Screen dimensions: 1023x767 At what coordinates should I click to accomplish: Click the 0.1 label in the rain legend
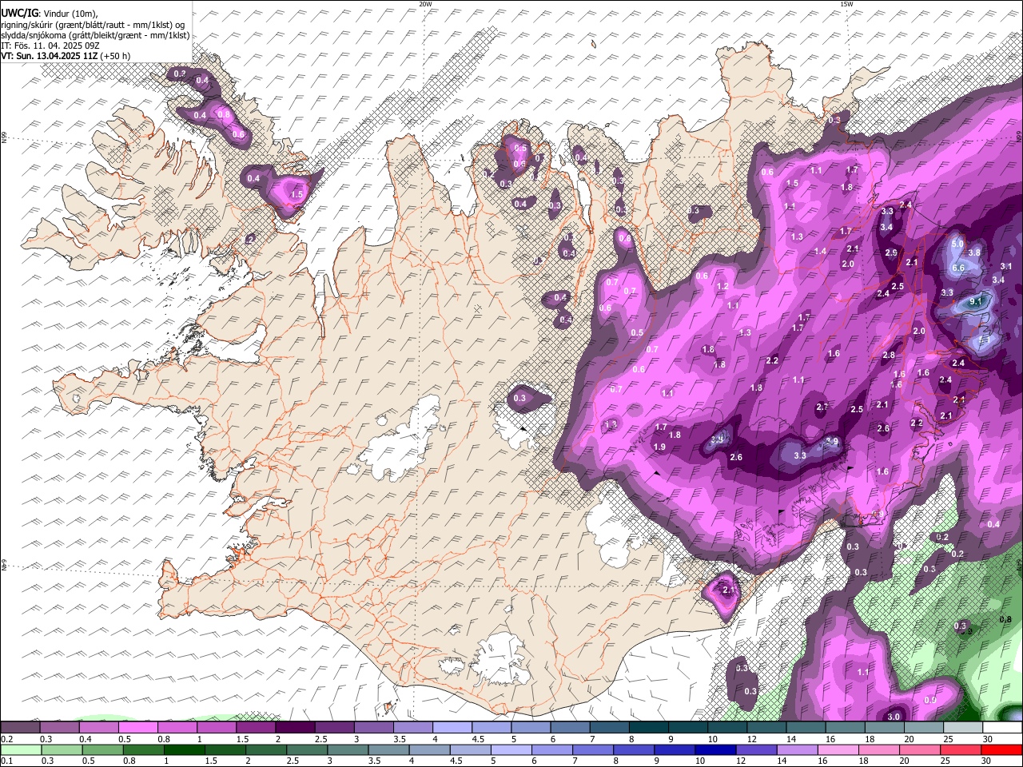[x=6, y=761]
